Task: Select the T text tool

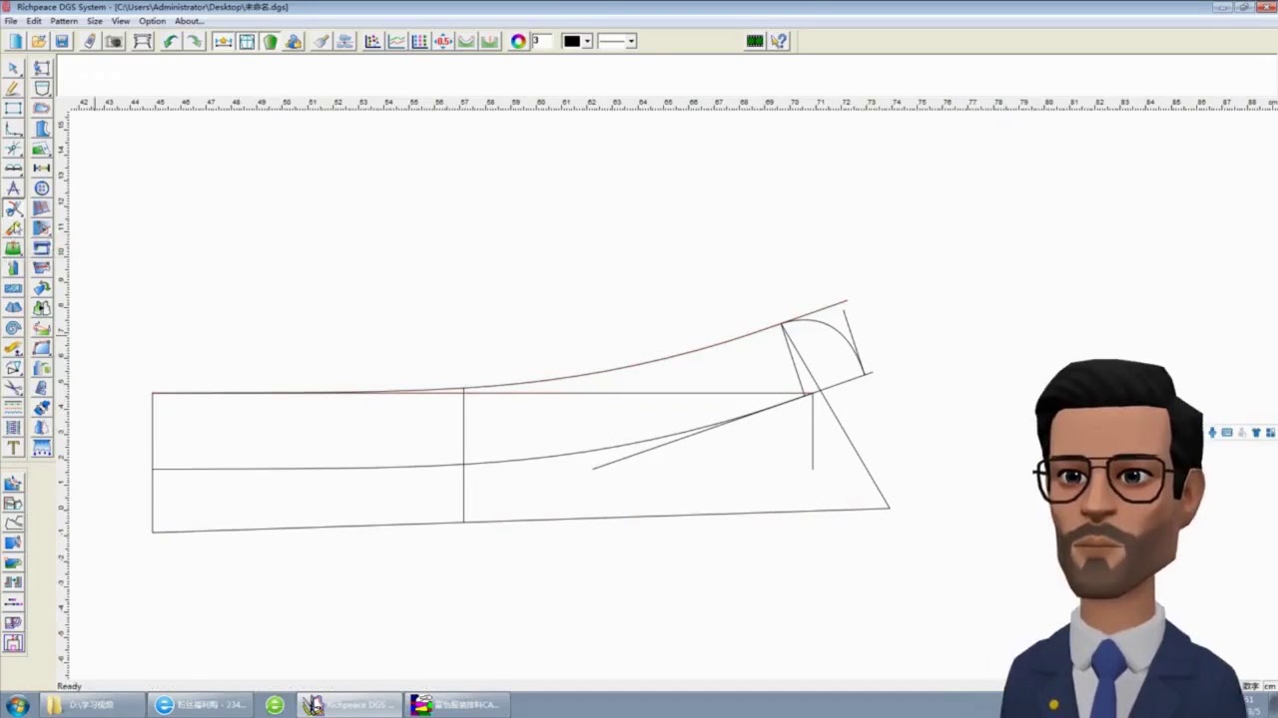Action: (13, 448)
